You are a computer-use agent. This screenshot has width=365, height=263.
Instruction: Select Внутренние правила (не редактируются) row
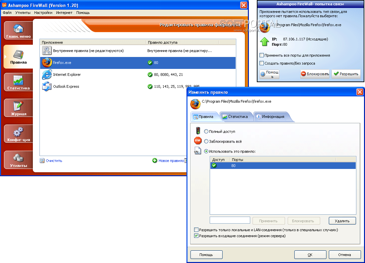pos(138,51)
